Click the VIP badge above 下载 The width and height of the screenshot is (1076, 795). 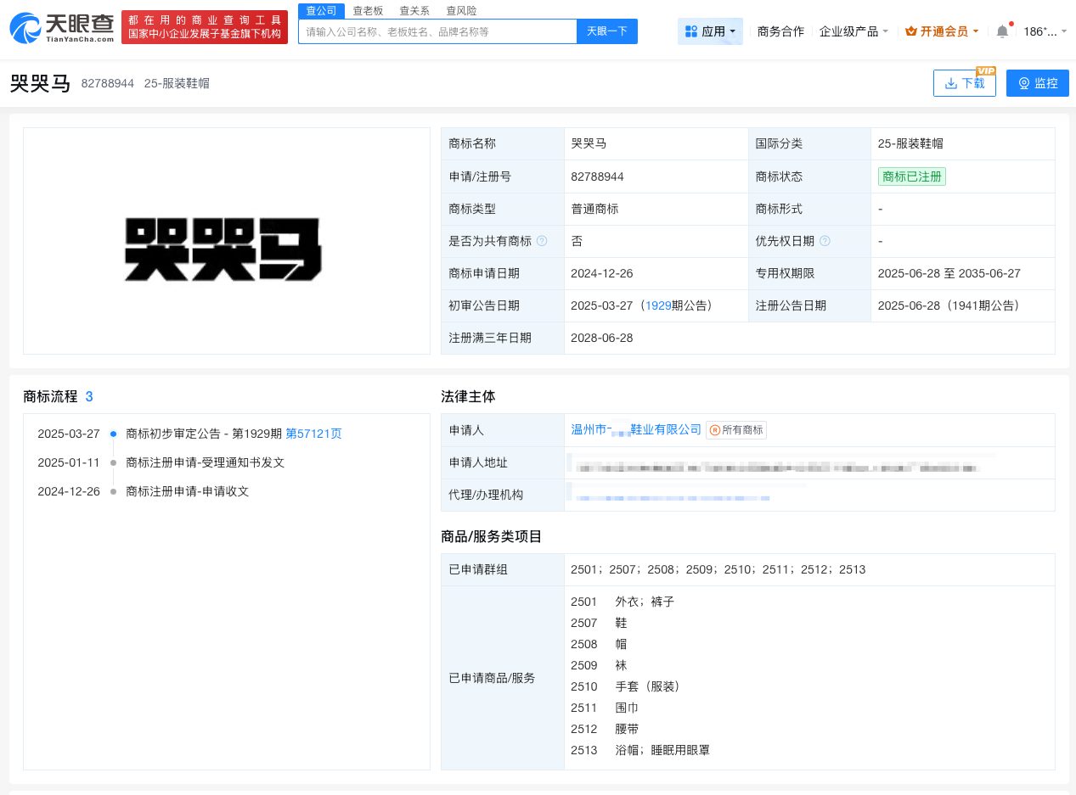pos(985,71)
